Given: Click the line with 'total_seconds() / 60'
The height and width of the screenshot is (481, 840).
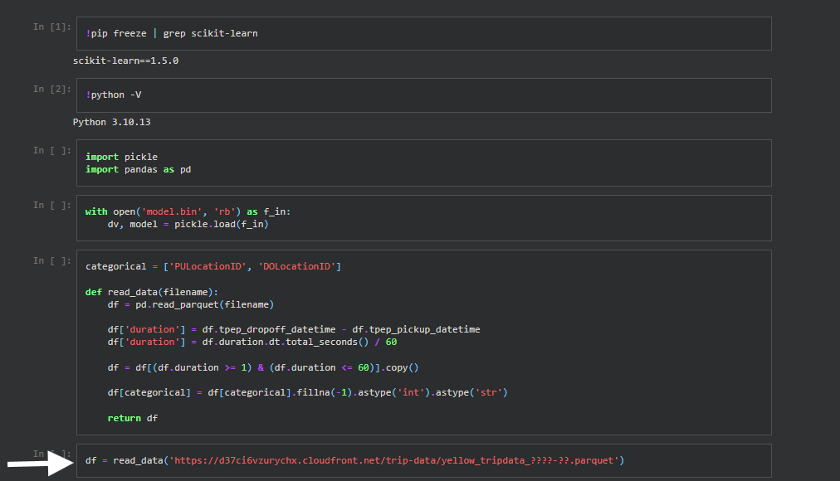Looking at the screenshot, I should (x=252, y=342).
